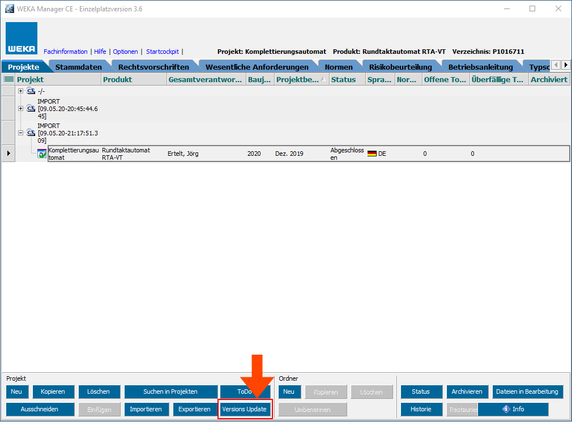This screenshot has width=572, height=447.
Task: Open the Startcockpit link
Action: pyautogui.click(x=162, y=52)
